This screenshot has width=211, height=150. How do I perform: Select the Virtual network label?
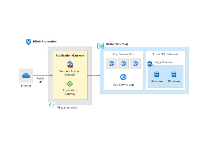pyautogui.click(x=67, y=108)
